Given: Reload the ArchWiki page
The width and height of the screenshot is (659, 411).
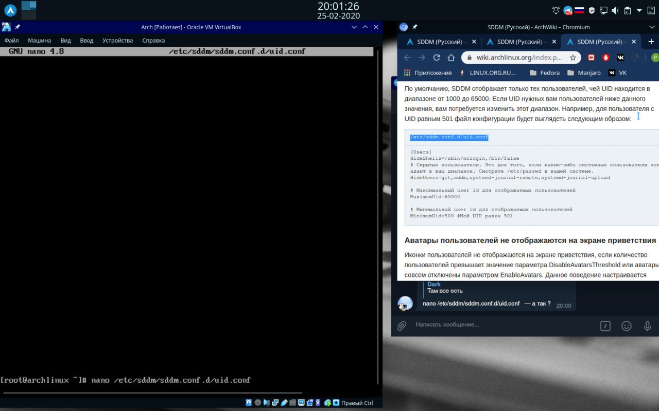Looking at the screenshot, I should coord(437,58).
